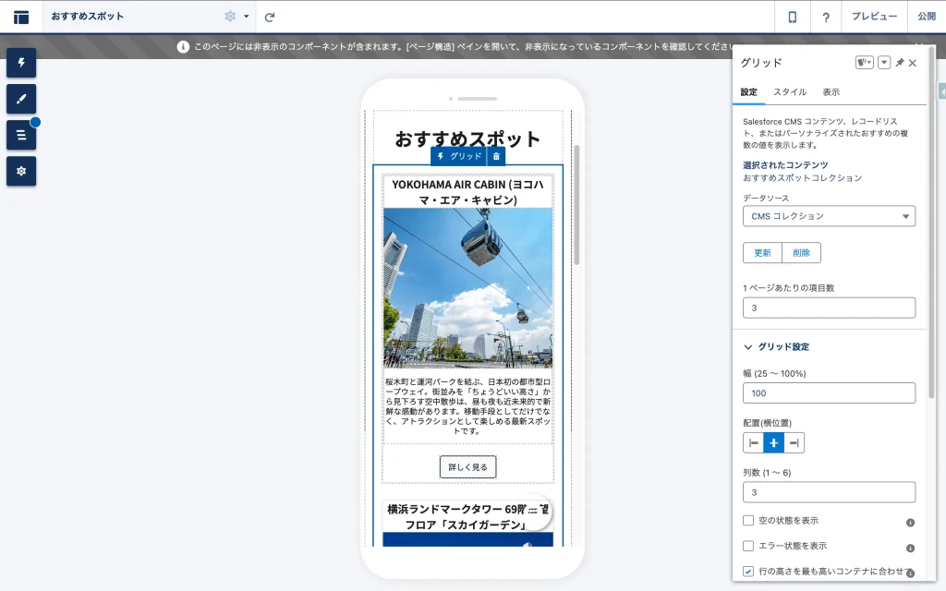Click the mobile device view icon
This screenshot has height=591, width=946.
pyautogui.click(x=792, y=17)
